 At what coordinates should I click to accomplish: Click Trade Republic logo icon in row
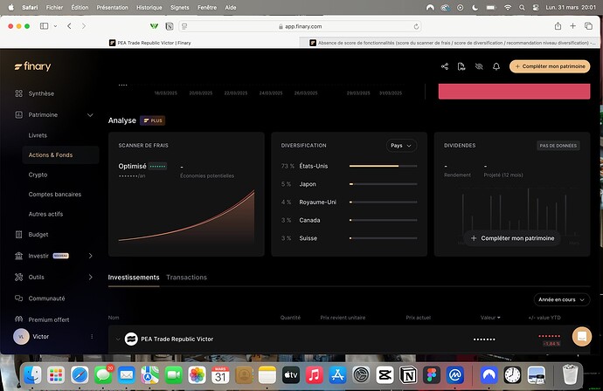tap(131, 340)
